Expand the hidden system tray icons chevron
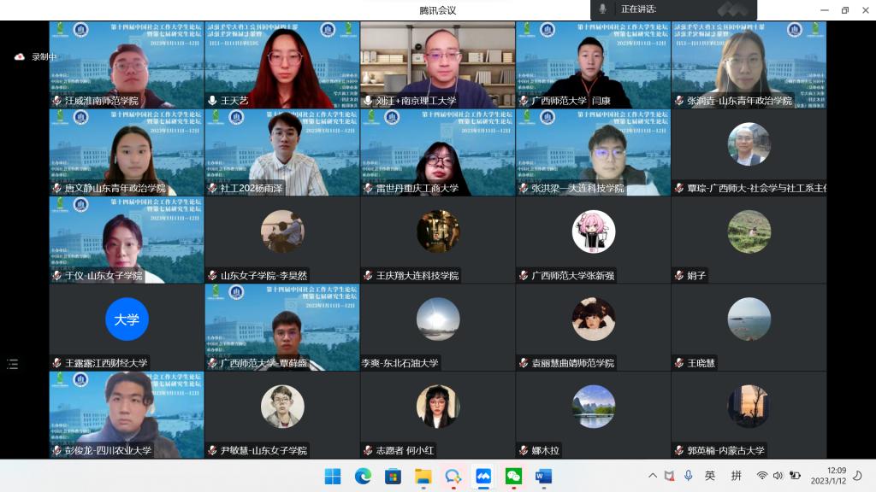This screenshot has height=492, width=876. (x=653, y=476)
